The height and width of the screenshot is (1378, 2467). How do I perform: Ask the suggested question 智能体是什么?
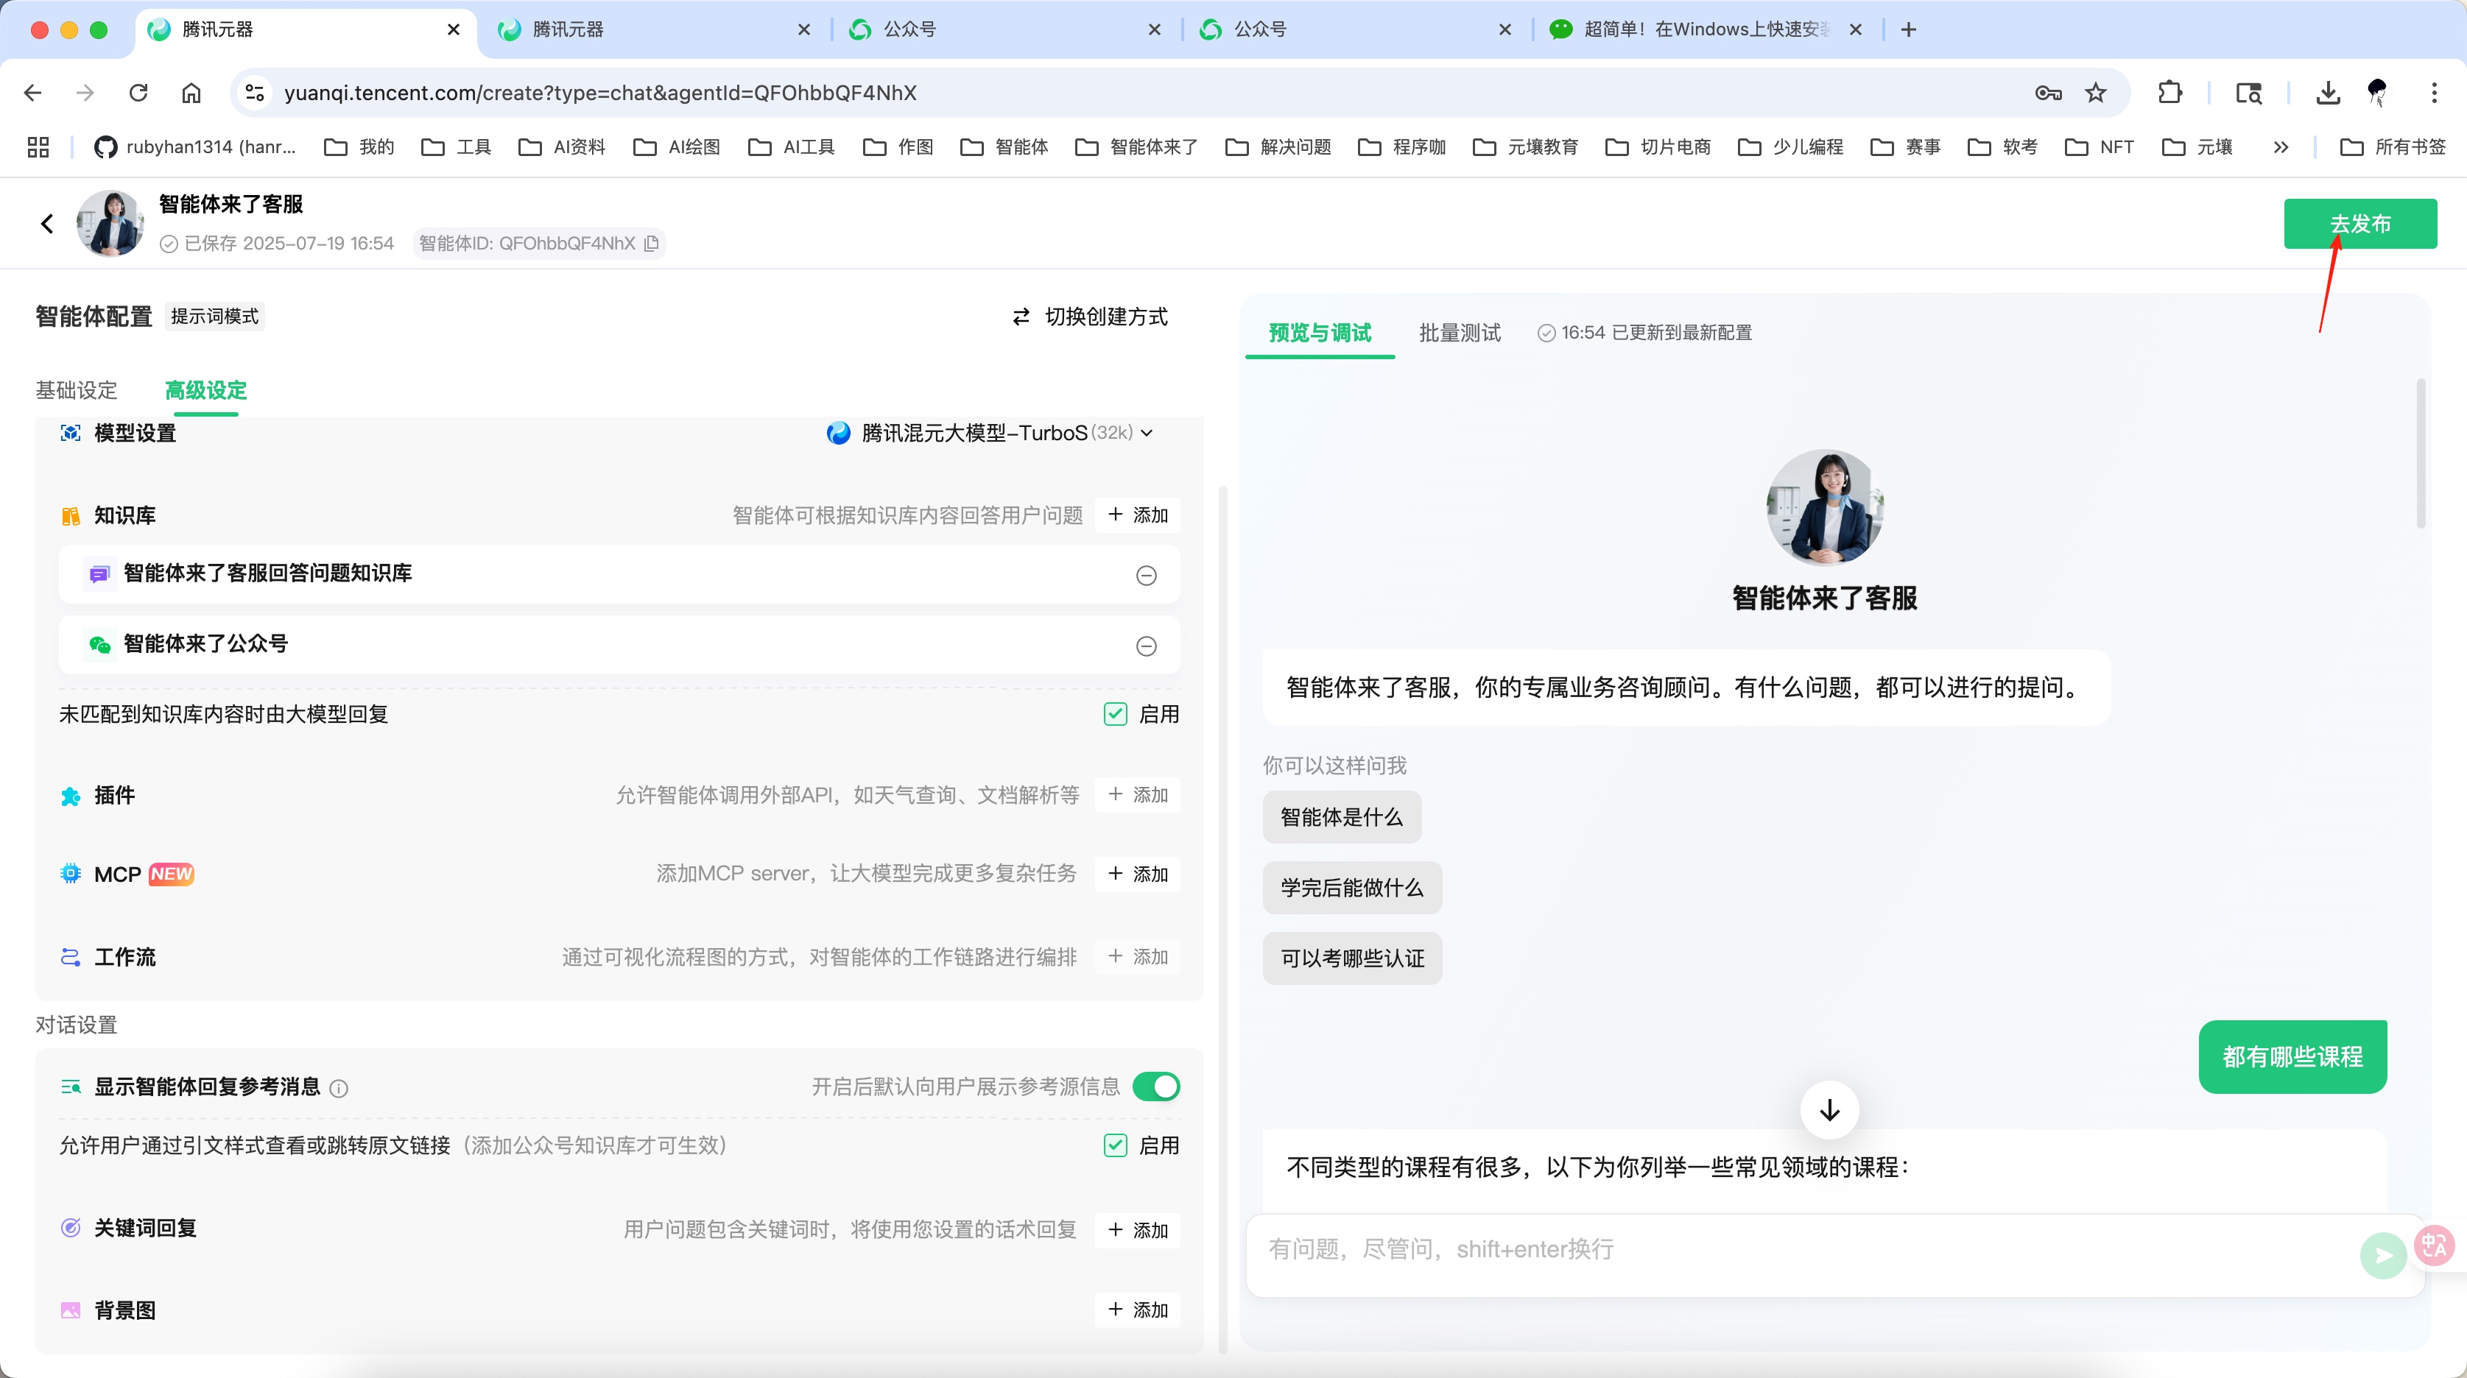tap(1340, 817)
